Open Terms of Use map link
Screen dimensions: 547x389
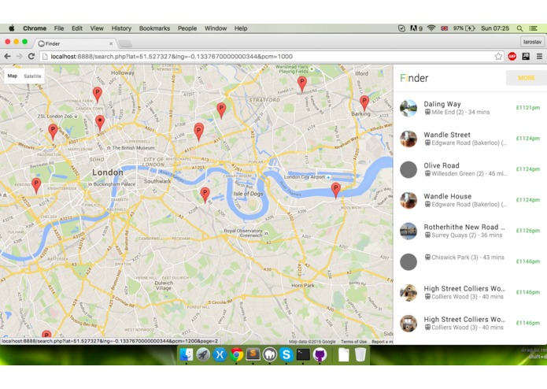(x=353, y=342)
